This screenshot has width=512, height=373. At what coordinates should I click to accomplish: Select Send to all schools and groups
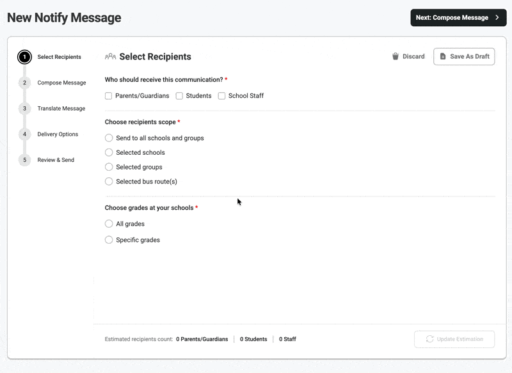(x=109, y=138)
